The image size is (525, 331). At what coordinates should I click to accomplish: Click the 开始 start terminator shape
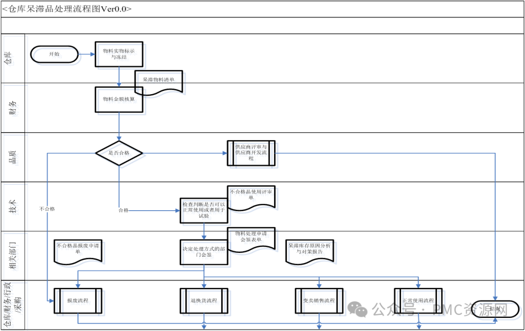(x=54, y=54)
